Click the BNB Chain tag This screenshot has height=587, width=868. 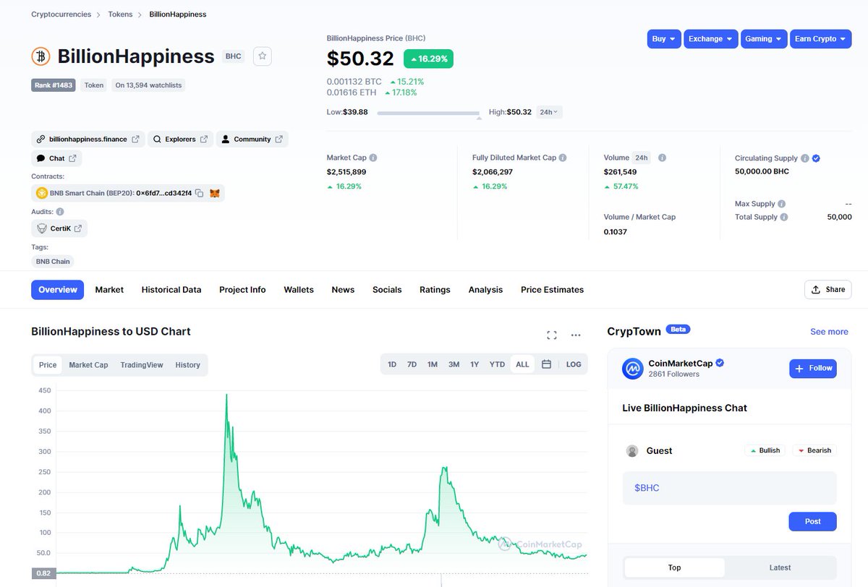pyautogui.click(x=53, y=261)
